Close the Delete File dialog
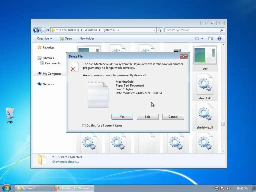 pos(183,56)
